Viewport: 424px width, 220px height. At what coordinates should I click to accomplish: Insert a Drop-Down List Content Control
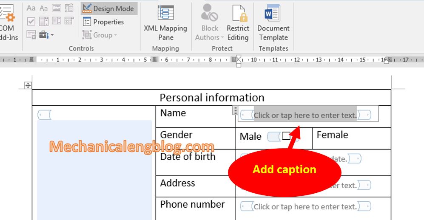point(56,21)
